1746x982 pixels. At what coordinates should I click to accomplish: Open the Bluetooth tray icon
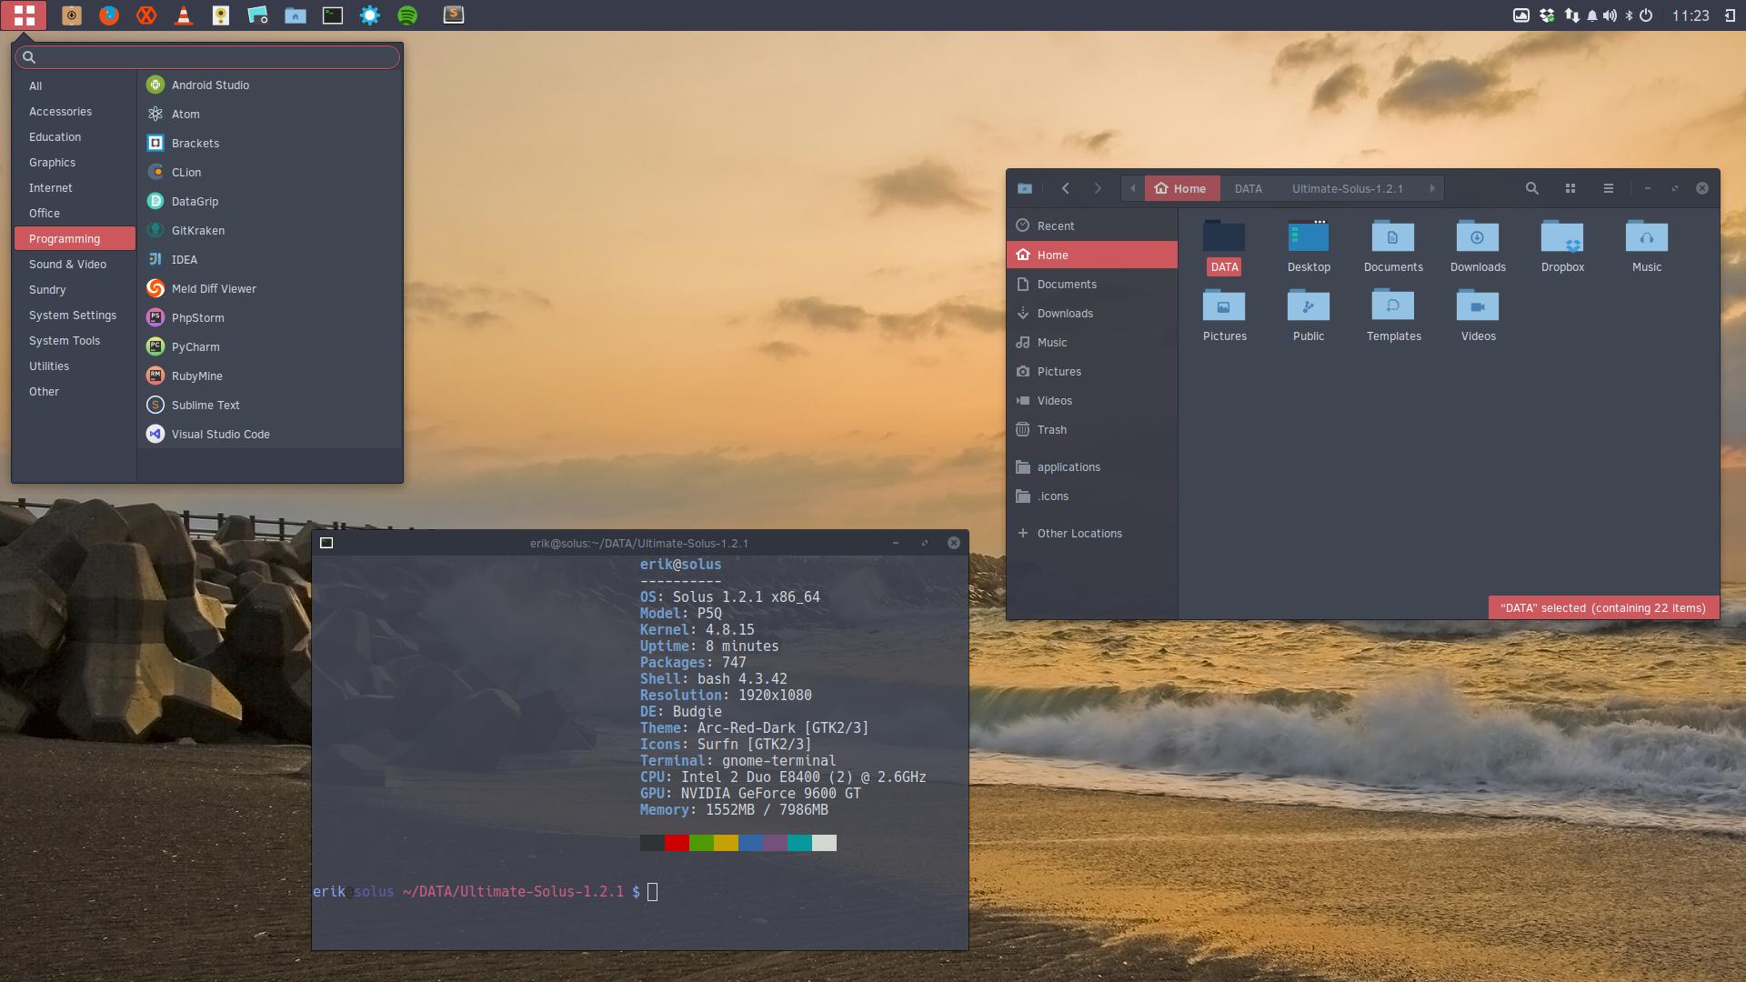(x=1630, y=15)
